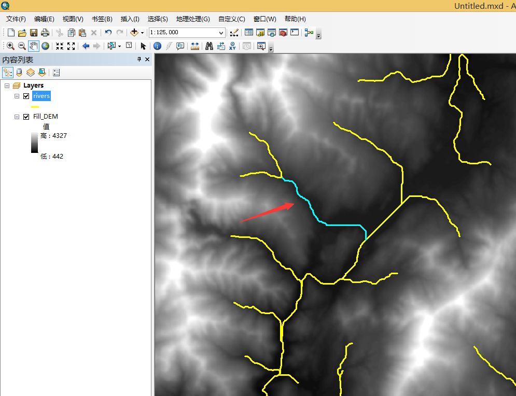Click the Editor toolbar icon
Image resolution: width=516 pixels, height=396 pixels.
pos(234,33)
